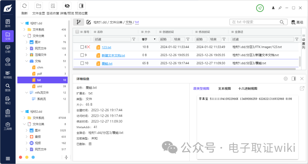This screenshot has height=164, width=308.
Task: Open the 位置 sidebar section
Action: 8,62
